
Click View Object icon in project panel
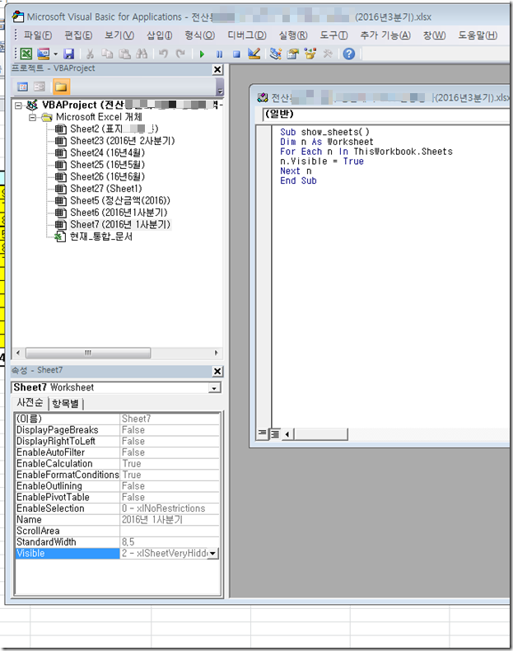[40, 87]
